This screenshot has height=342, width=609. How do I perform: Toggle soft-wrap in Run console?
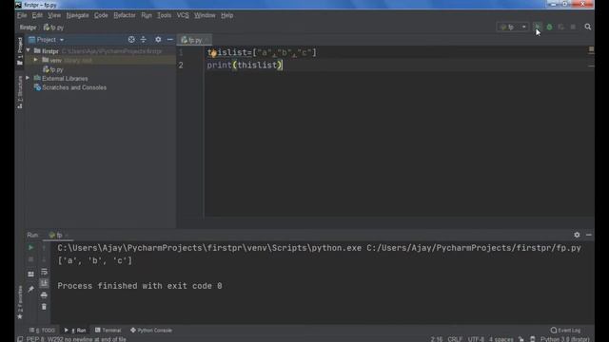[44, 272]
